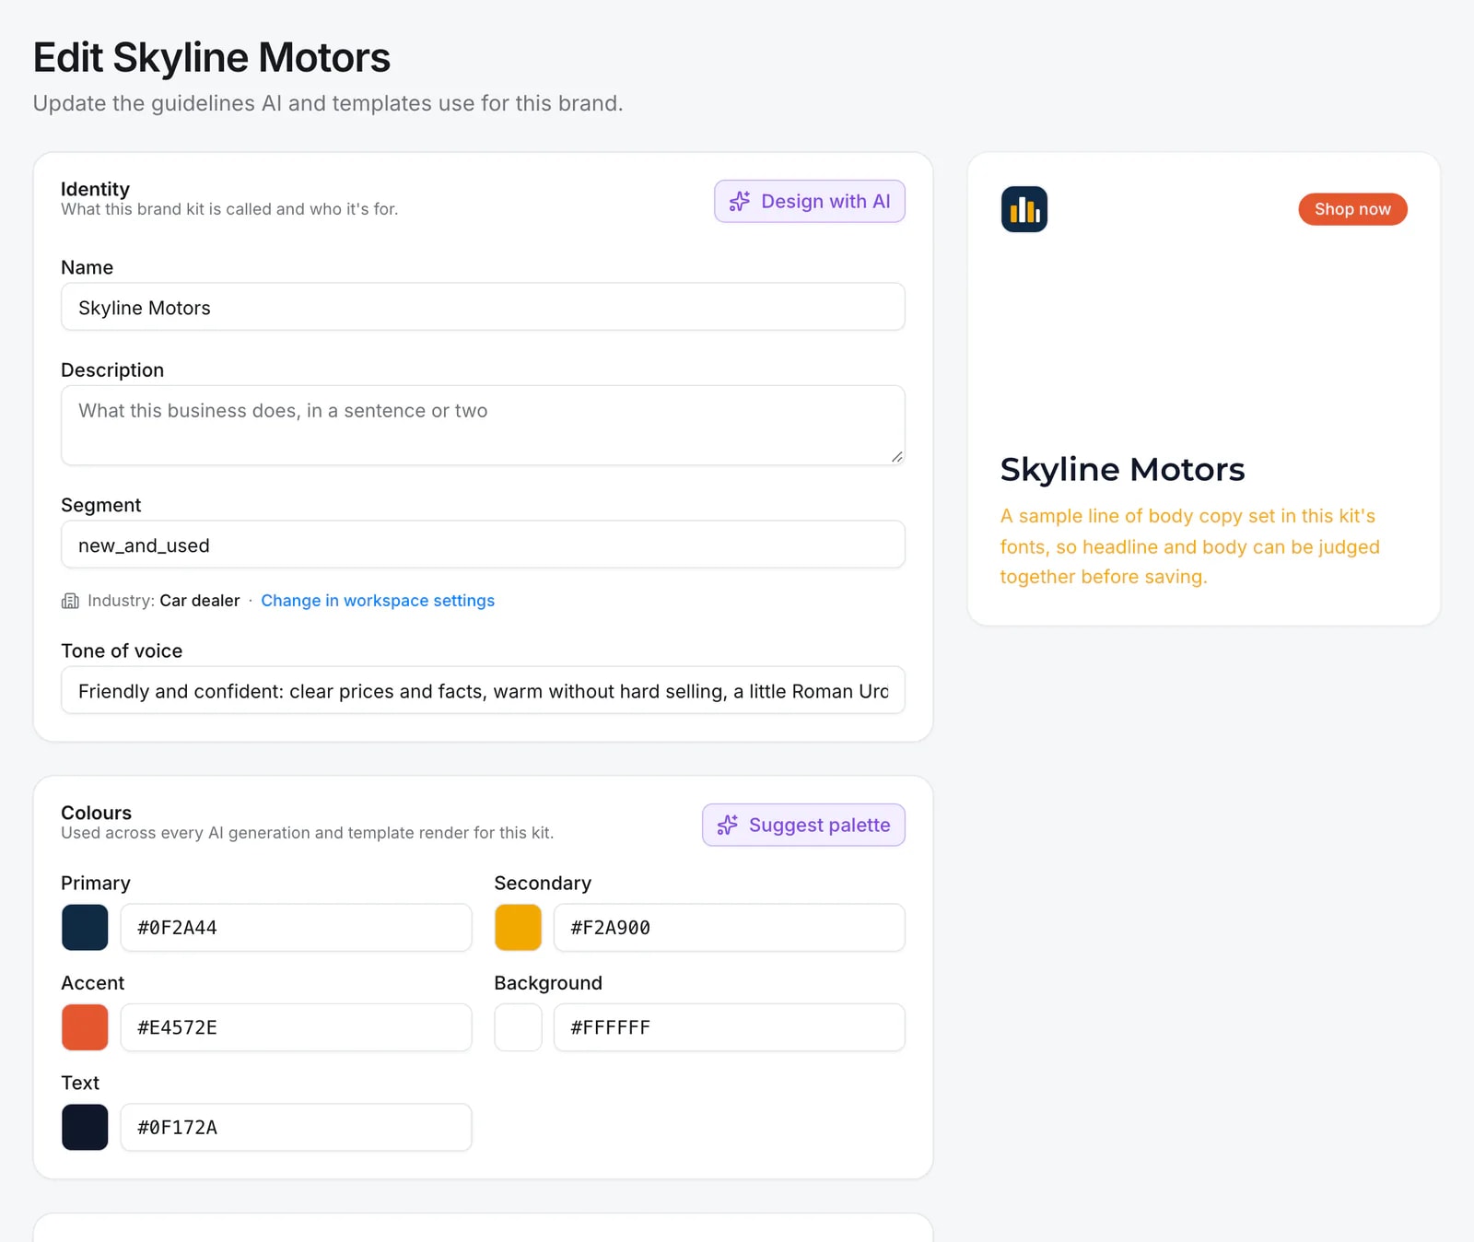Click the Suggest palette button
This screenshot has height=1242, width=1474.
pyautogui.click(x=803, y=825)
